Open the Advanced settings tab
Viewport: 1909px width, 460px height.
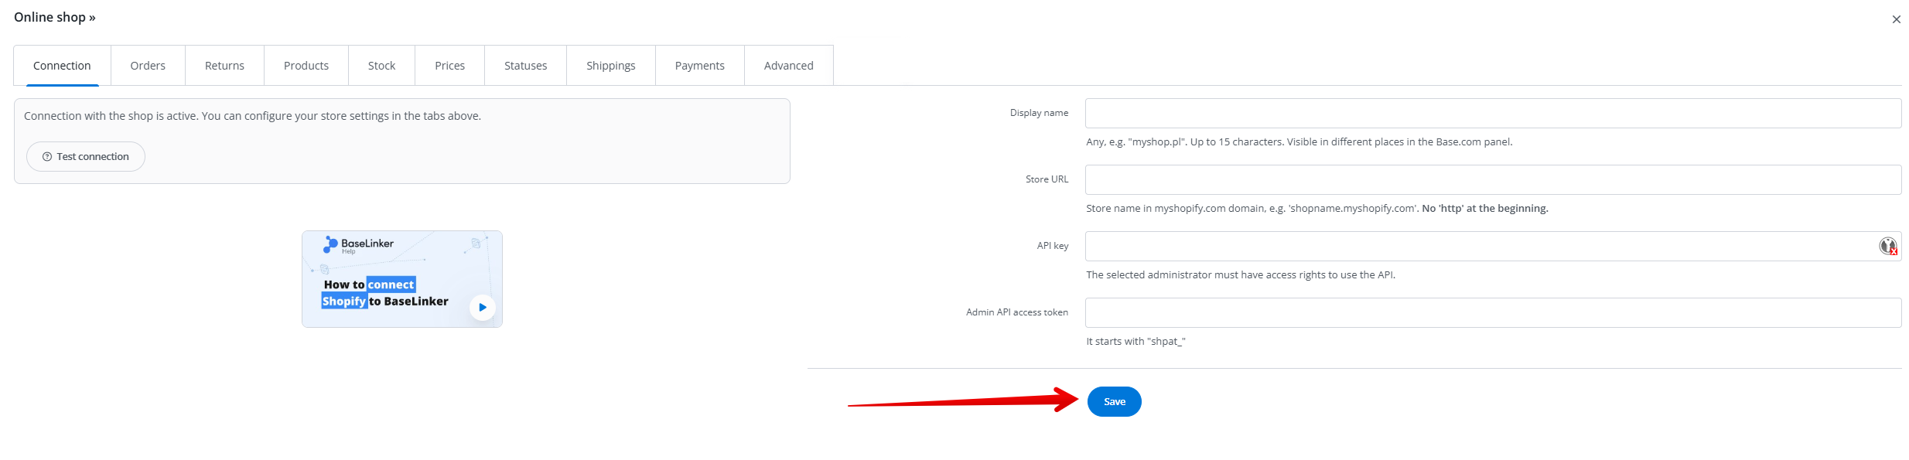point(788,66)
